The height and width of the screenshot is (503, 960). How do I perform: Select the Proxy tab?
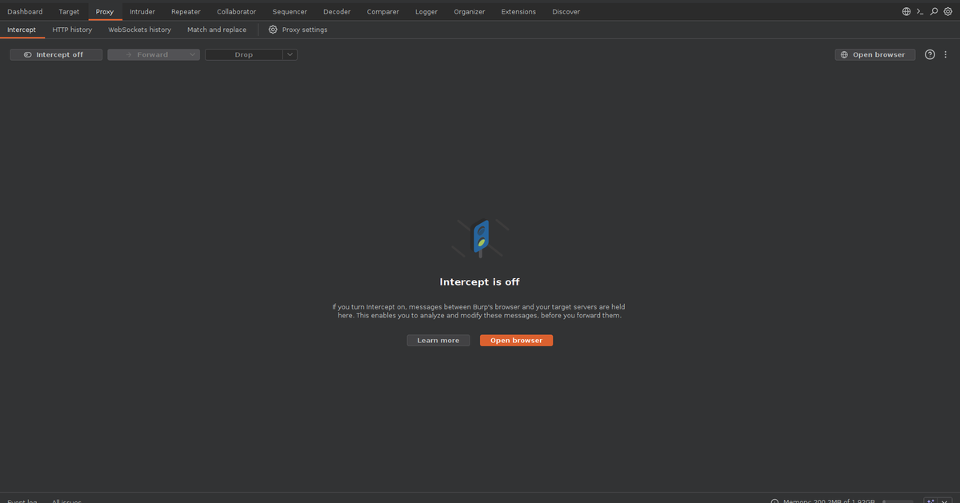[105, 12]
